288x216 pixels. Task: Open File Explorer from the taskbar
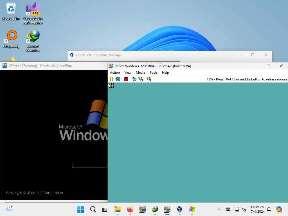click(x=118, y=209)
